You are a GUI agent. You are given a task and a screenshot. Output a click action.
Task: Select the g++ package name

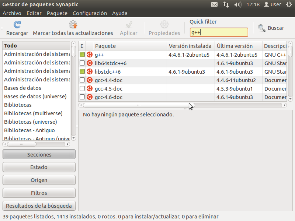[99, 55]
